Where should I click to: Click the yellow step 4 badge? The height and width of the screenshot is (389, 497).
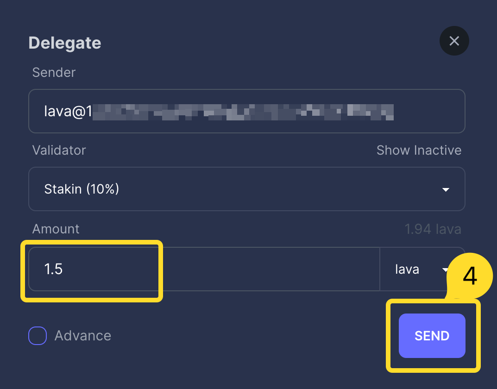[x=470, y=276]
